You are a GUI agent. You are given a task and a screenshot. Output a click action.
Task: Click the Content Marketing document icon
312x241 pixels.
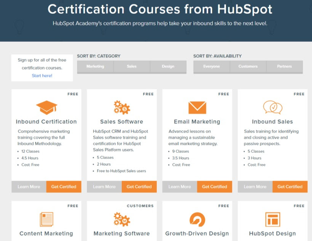tap(46, 219)
